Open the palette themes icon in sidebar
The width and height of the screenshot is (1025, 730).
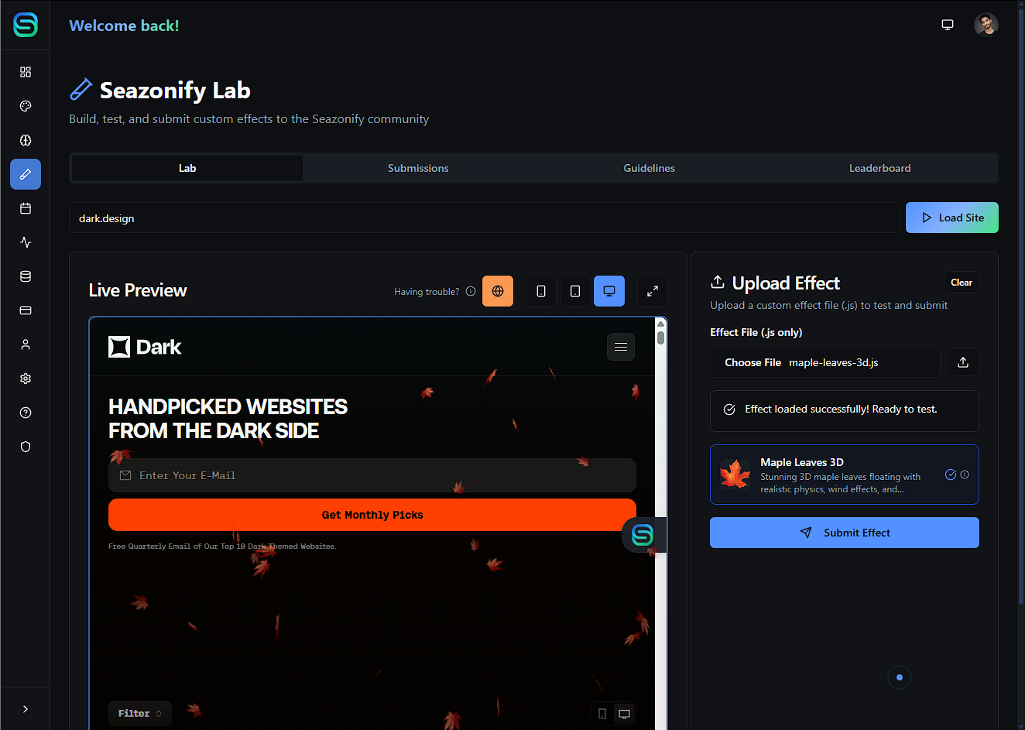(x=26, y=106)
